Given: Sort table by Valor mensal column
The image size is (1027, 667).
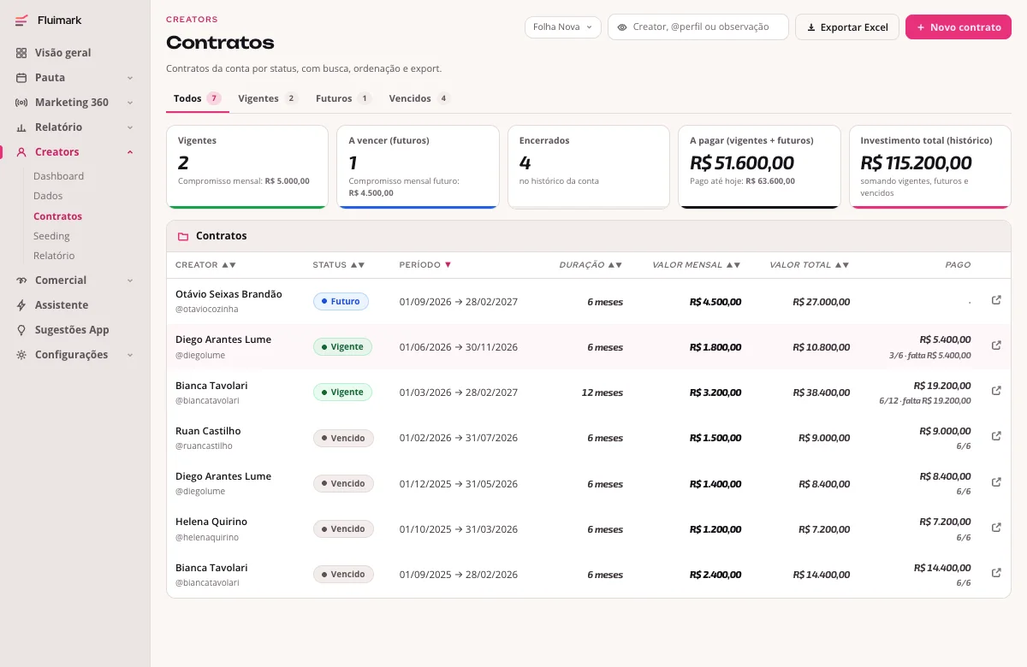Looking at the screenshot, I should tap(697, 265).
